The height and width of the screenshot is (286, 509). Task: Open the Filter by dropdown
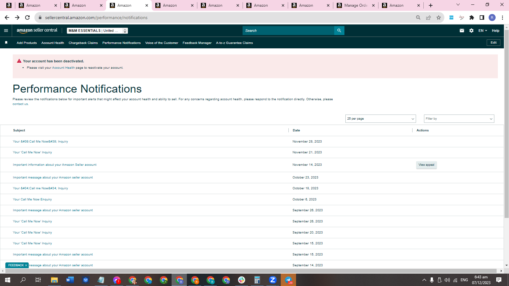click(x=459, y=119)
